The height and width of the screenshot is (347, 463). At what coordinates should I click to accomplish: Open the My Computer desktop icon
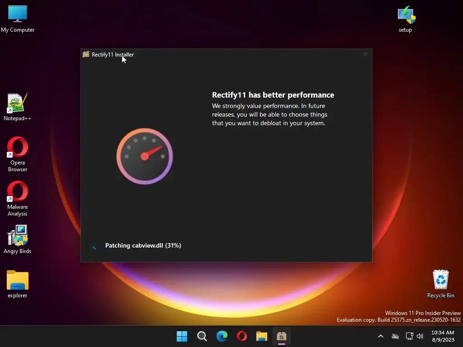(x=18, y=19)
